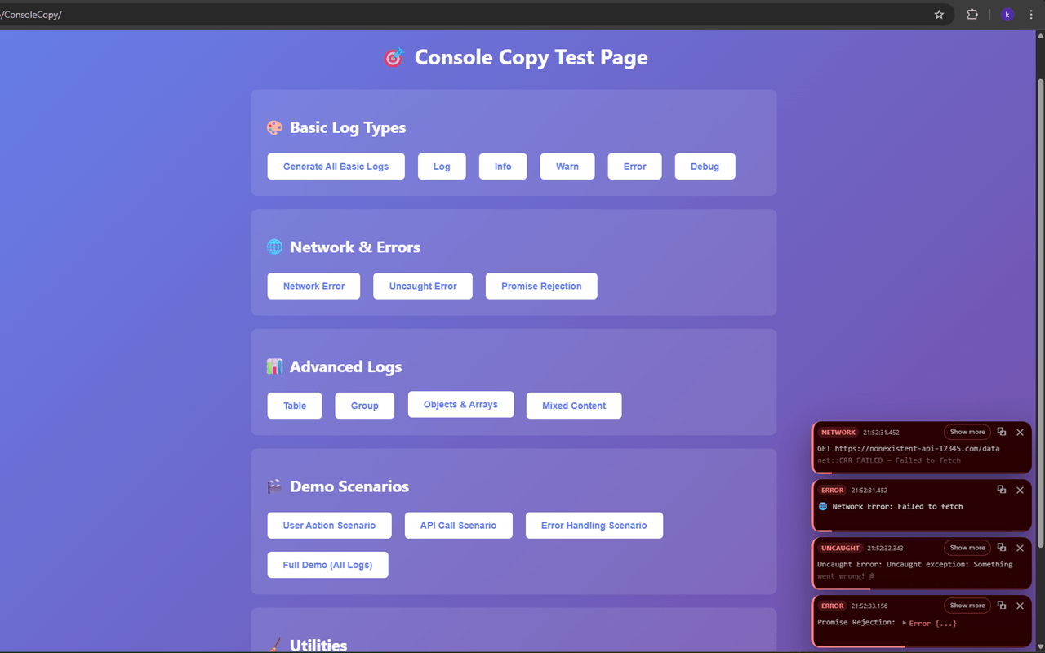Click the NETWORK badge label
The height and width of the screenshot is (653, 1045).
pyautogui.click(x=838, y=433)
